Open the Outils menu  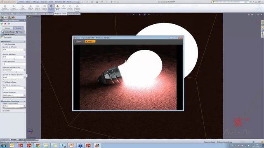point(51,2)
